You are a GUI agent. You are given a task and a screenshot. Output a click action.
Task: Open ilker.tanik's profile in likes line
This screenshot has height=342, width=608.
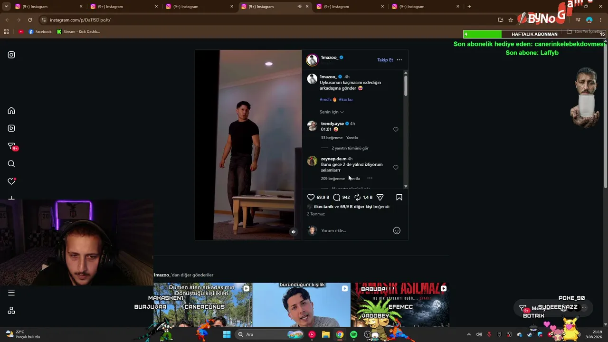323,207
